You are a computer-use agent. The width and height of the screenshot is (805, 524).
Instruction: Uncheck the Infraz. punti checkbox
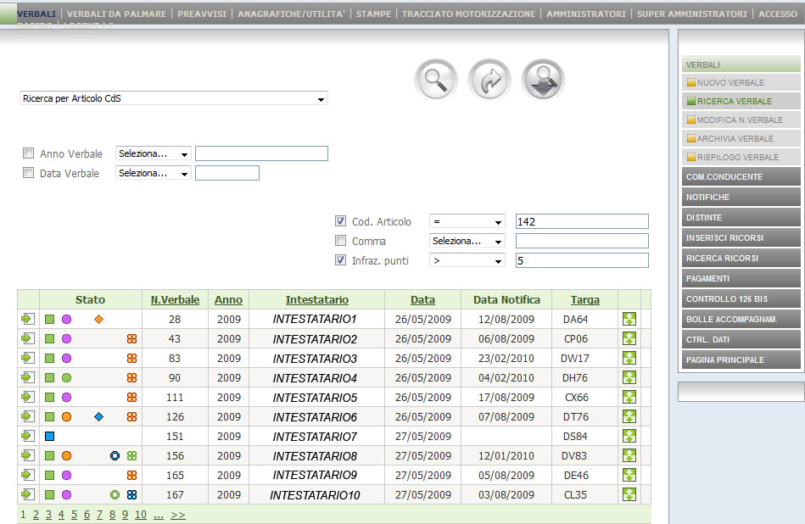click(340, 259)
